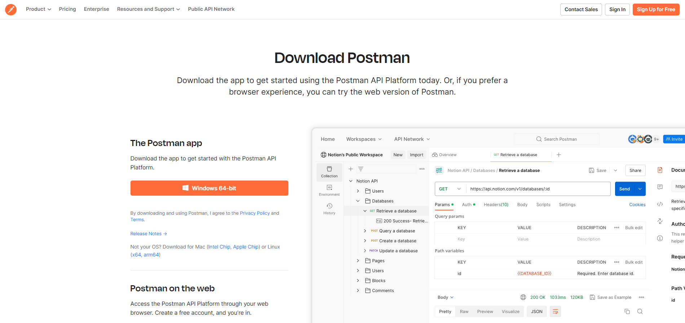Open the Environment sidebar icon
685x323 pixels.
pyautogui.click(x=329, y=190)
